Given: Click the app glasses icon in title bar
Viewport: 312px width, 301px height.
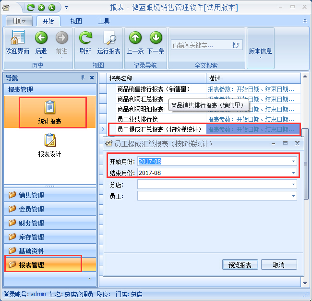Looking at the screenshot, I should [x=5, y=8].
